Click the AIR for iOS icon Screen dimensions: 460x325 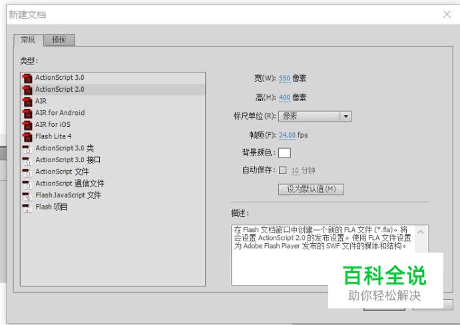[x=27, y=125]
